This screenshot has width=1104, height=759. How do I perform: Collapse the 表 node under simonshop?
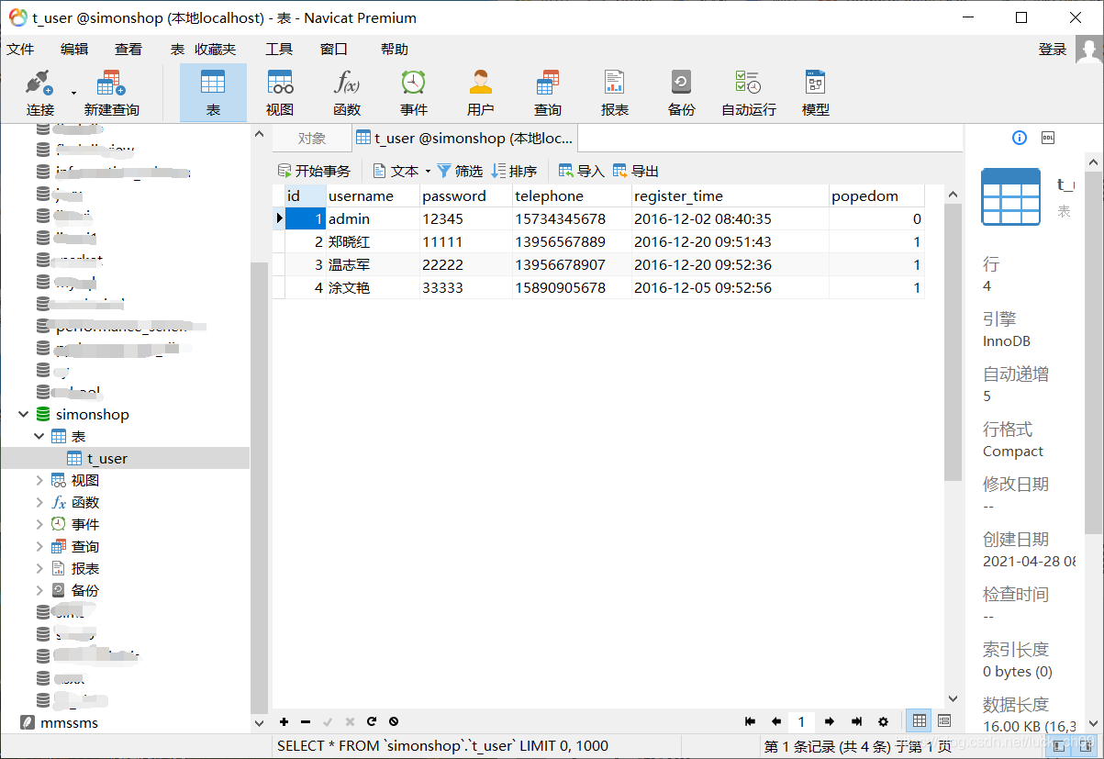pos(39,437)
